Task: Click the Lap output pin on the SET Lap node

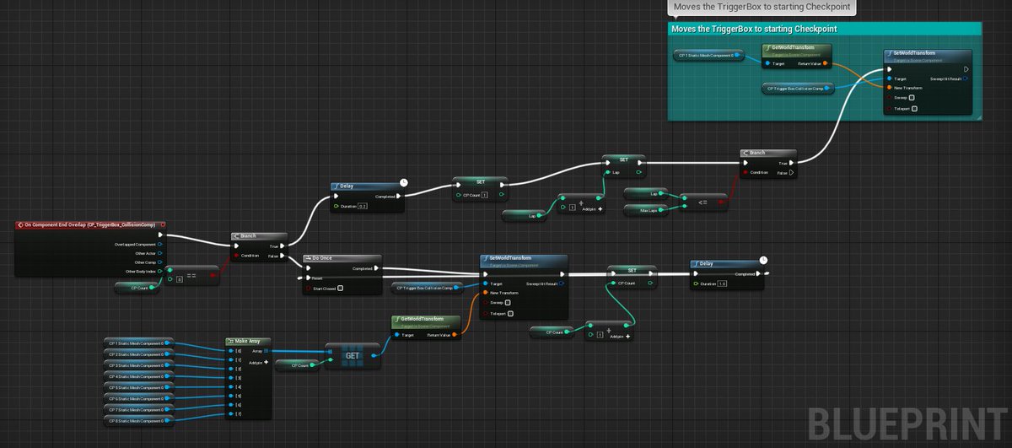Action: click(640, 173)
